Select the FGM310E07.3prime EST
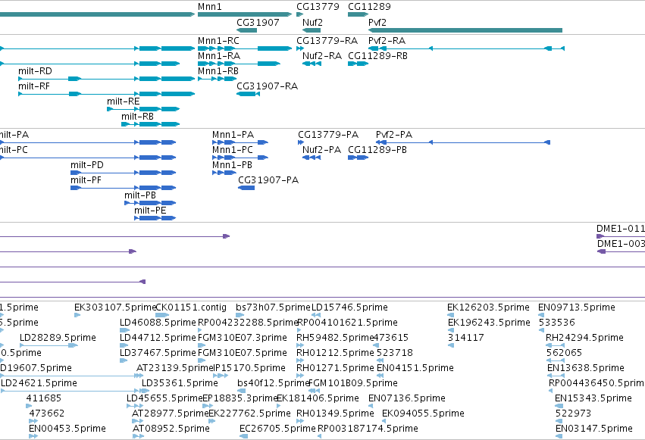Viewport: 645px width, 440px height. [202, 345]
